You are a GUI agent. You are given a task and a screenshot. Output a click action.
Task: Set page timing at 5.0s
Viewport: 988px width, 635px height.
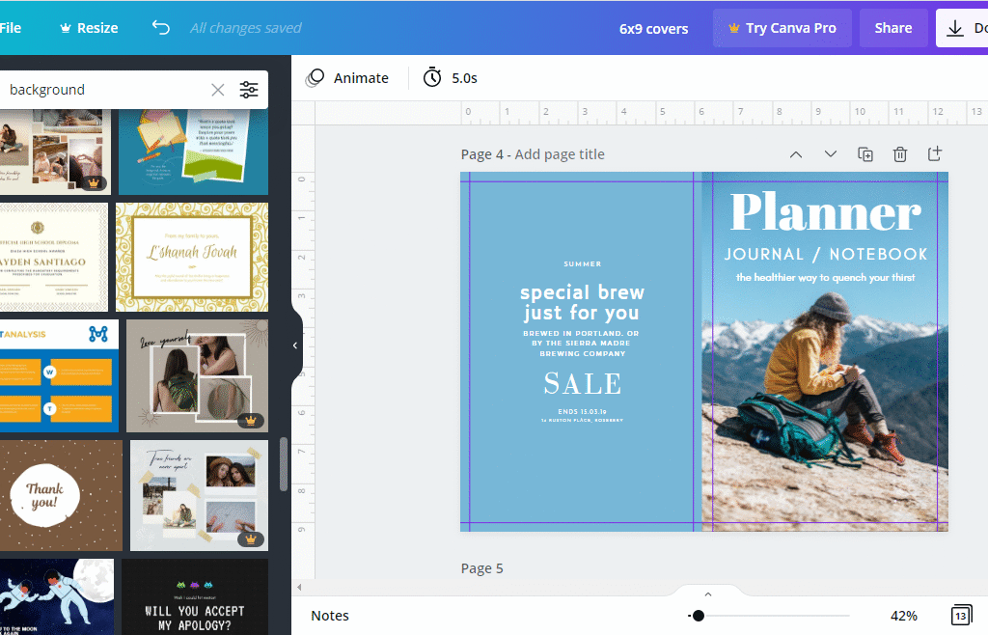[451, 78]
